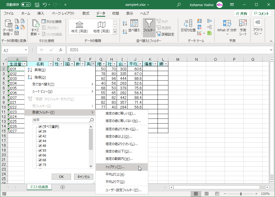The image size is (275, 197).
Task: Expand the data types gallery
Action: click(x=115, y=32)
